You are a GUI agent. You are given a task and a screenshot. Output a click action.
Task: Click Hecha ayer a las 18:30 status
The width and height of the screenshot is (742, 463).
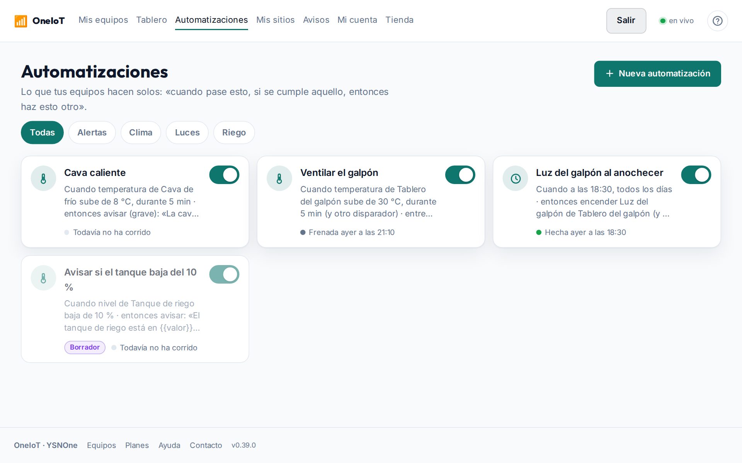(x=581, y=232)
